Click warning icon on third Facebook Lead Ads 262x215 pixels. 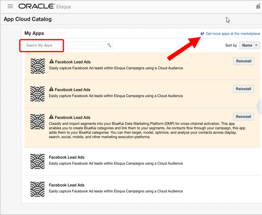pos(51,117)
